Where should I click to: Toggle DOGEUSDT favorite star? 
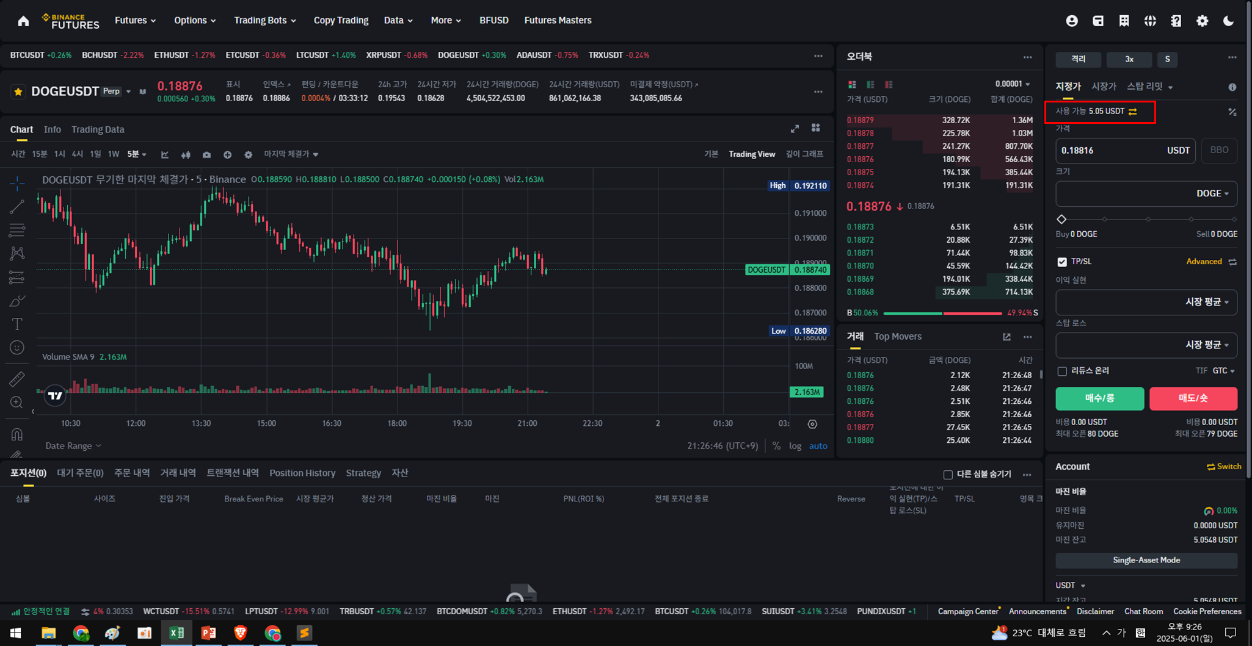18,92
